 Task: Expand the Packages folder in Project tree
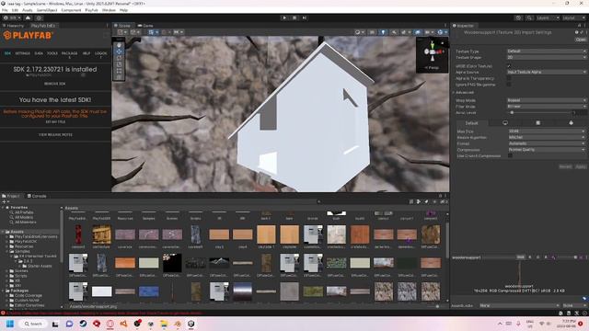tap(3, 291)
